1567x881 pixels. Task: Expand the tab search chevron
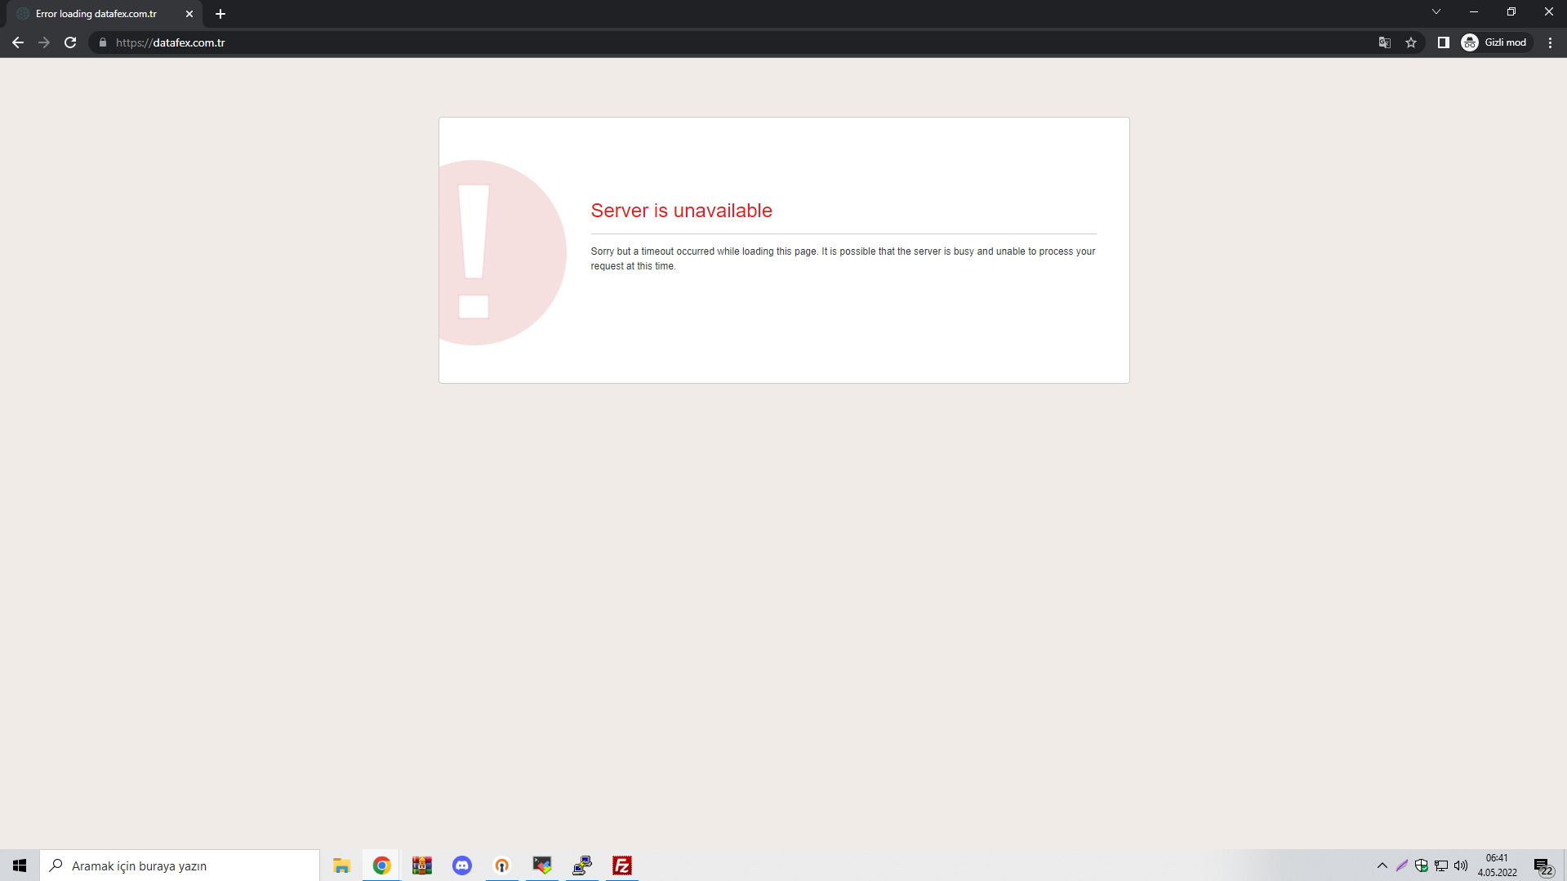coord(1436,11)
